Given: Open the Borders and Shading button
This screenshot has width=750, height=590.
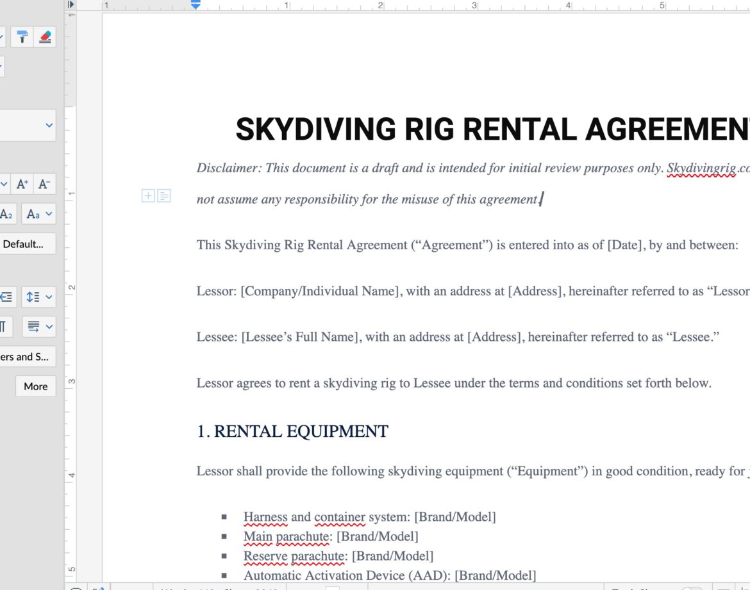Looking at the screenshot, I should coord(26,357).
